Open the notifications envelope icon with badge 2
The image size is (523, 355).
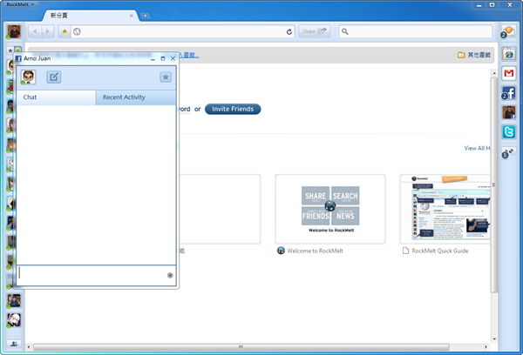[508, 32]
